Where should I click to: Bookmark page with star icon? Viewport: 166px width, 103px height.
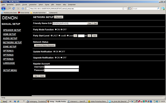coord(123,9)
